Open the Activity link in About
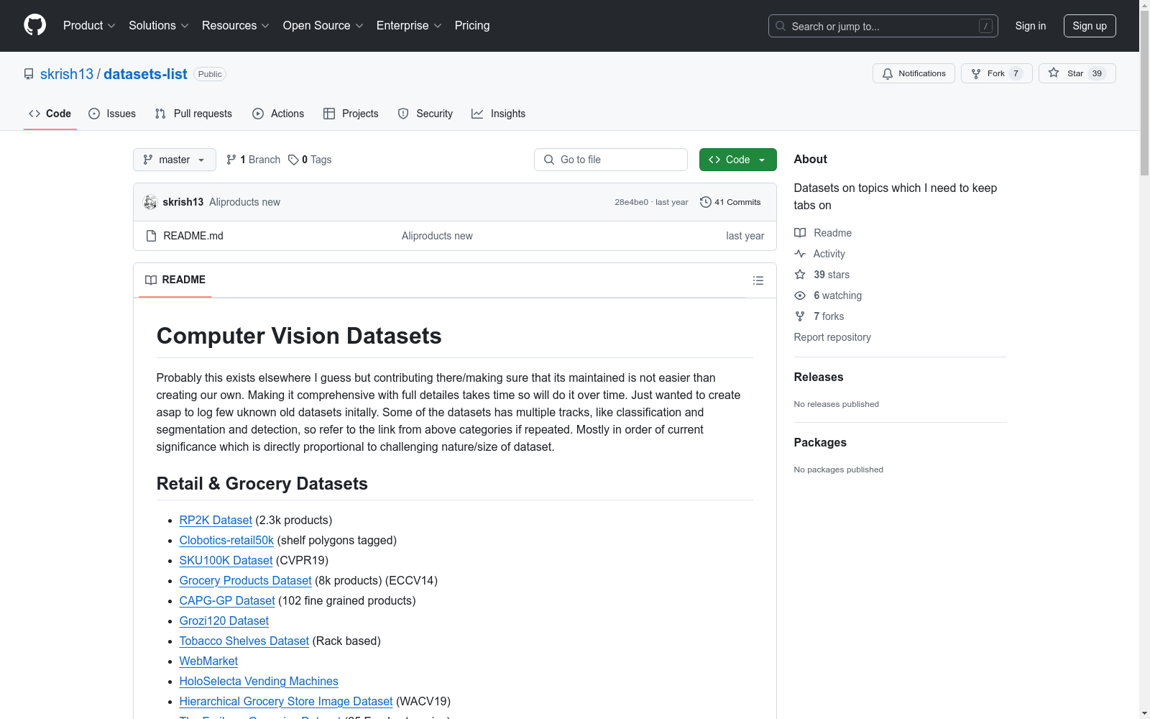Image resolution: width=1150 pixels, height=719 pixels. coord(819,254)
